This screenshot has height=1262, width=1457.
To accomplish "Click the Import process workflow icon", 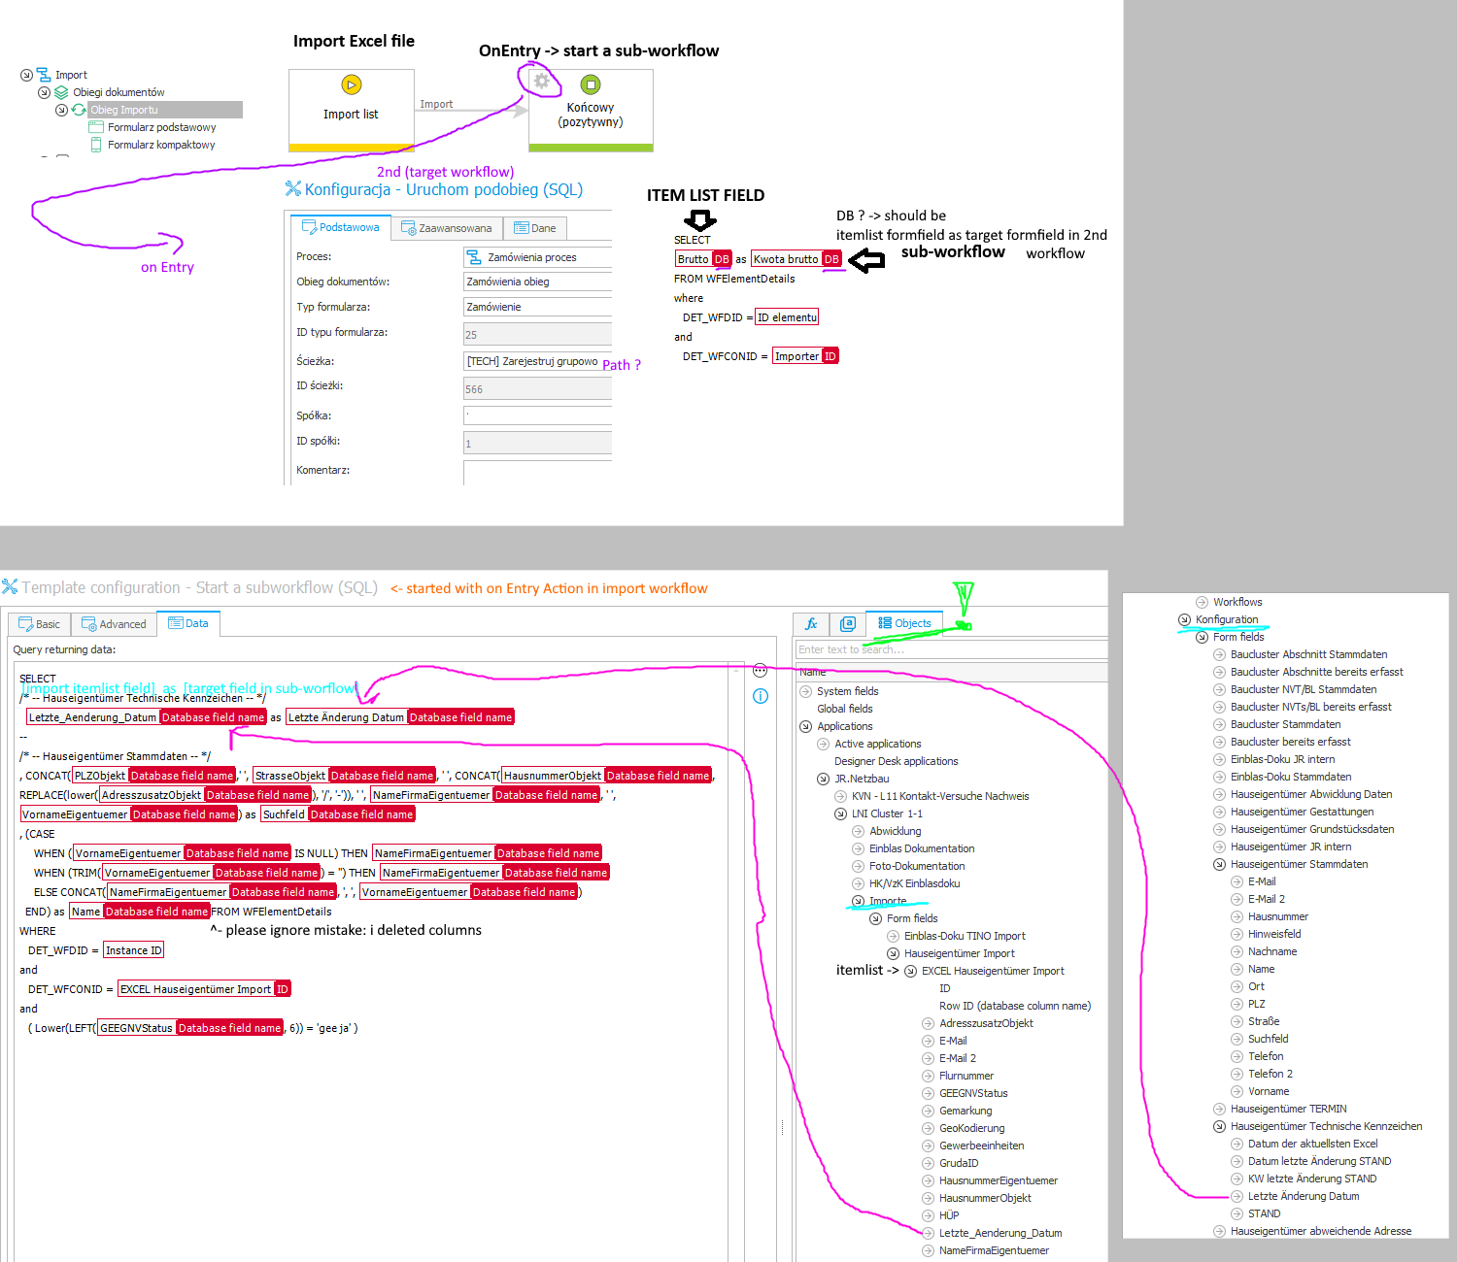I will click(x=43, y=75).
